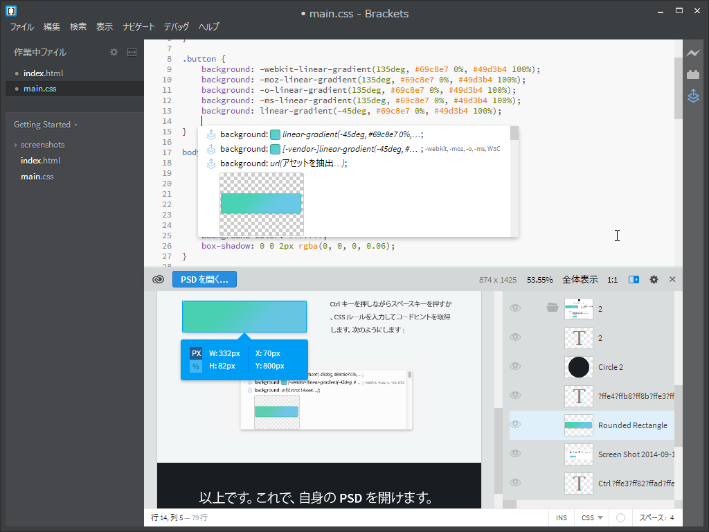
Task: Click the gear next to 作業中ファイル
Action: click(x=114, y=51)
